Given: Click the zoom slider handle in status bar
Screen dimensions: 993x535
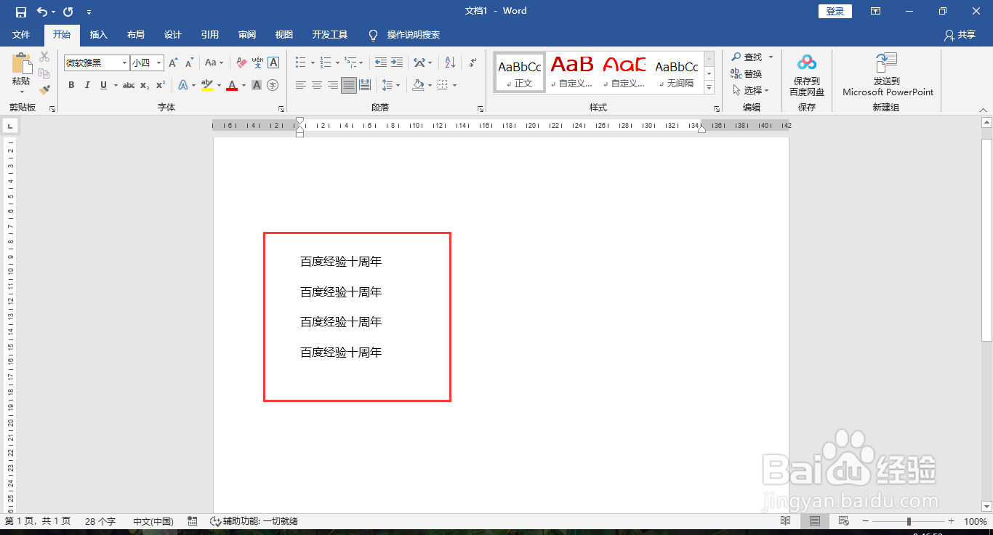Looking at the screenshot, I should 909,521.
